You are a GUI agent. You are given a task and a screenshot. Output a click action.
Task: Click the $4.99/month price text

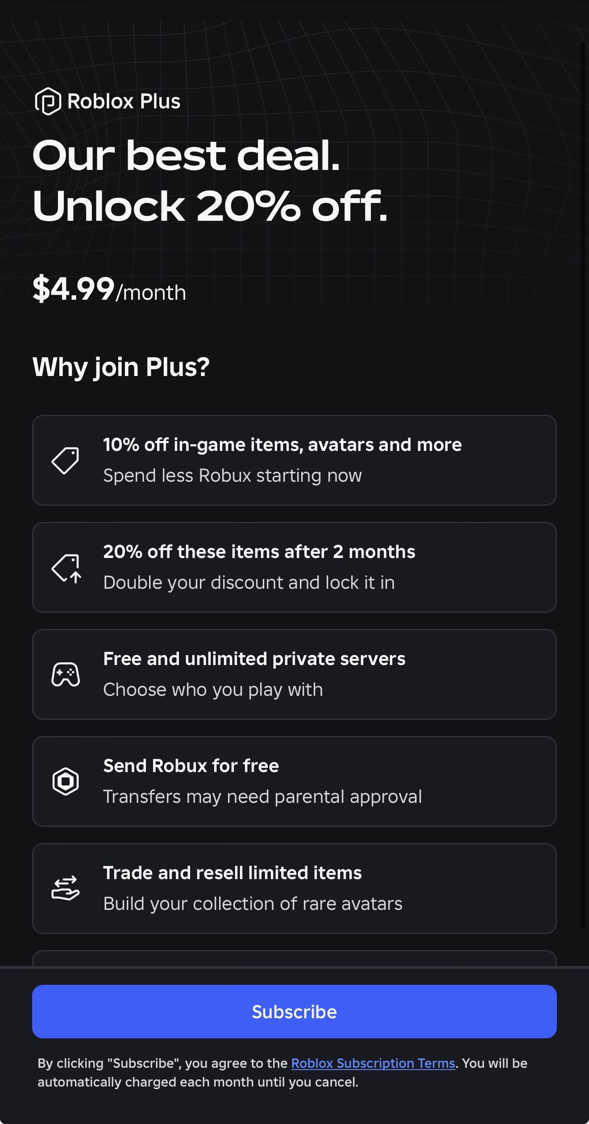pos(109,290)
